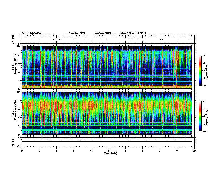Click the "-10" label on ch.1 colorbar

[205, 86]
